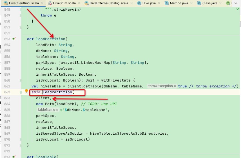Toggle fold marker at line 849
This screenshot has height=158, width=241.
[21, 15]
